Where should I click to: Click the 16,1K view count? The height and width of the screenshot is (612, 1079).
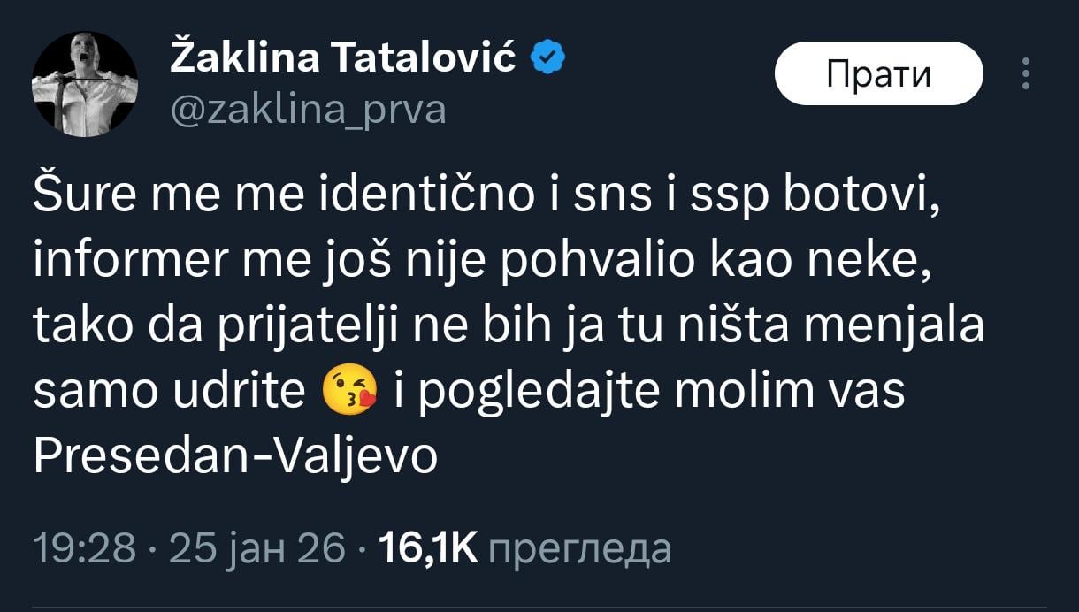427,549
